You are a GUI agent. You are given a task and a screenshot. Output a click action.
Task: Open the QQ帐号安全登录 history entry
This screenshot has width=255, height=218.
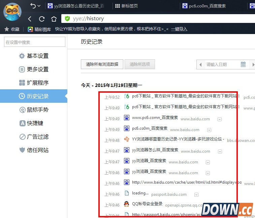click(x=147, y=204)
